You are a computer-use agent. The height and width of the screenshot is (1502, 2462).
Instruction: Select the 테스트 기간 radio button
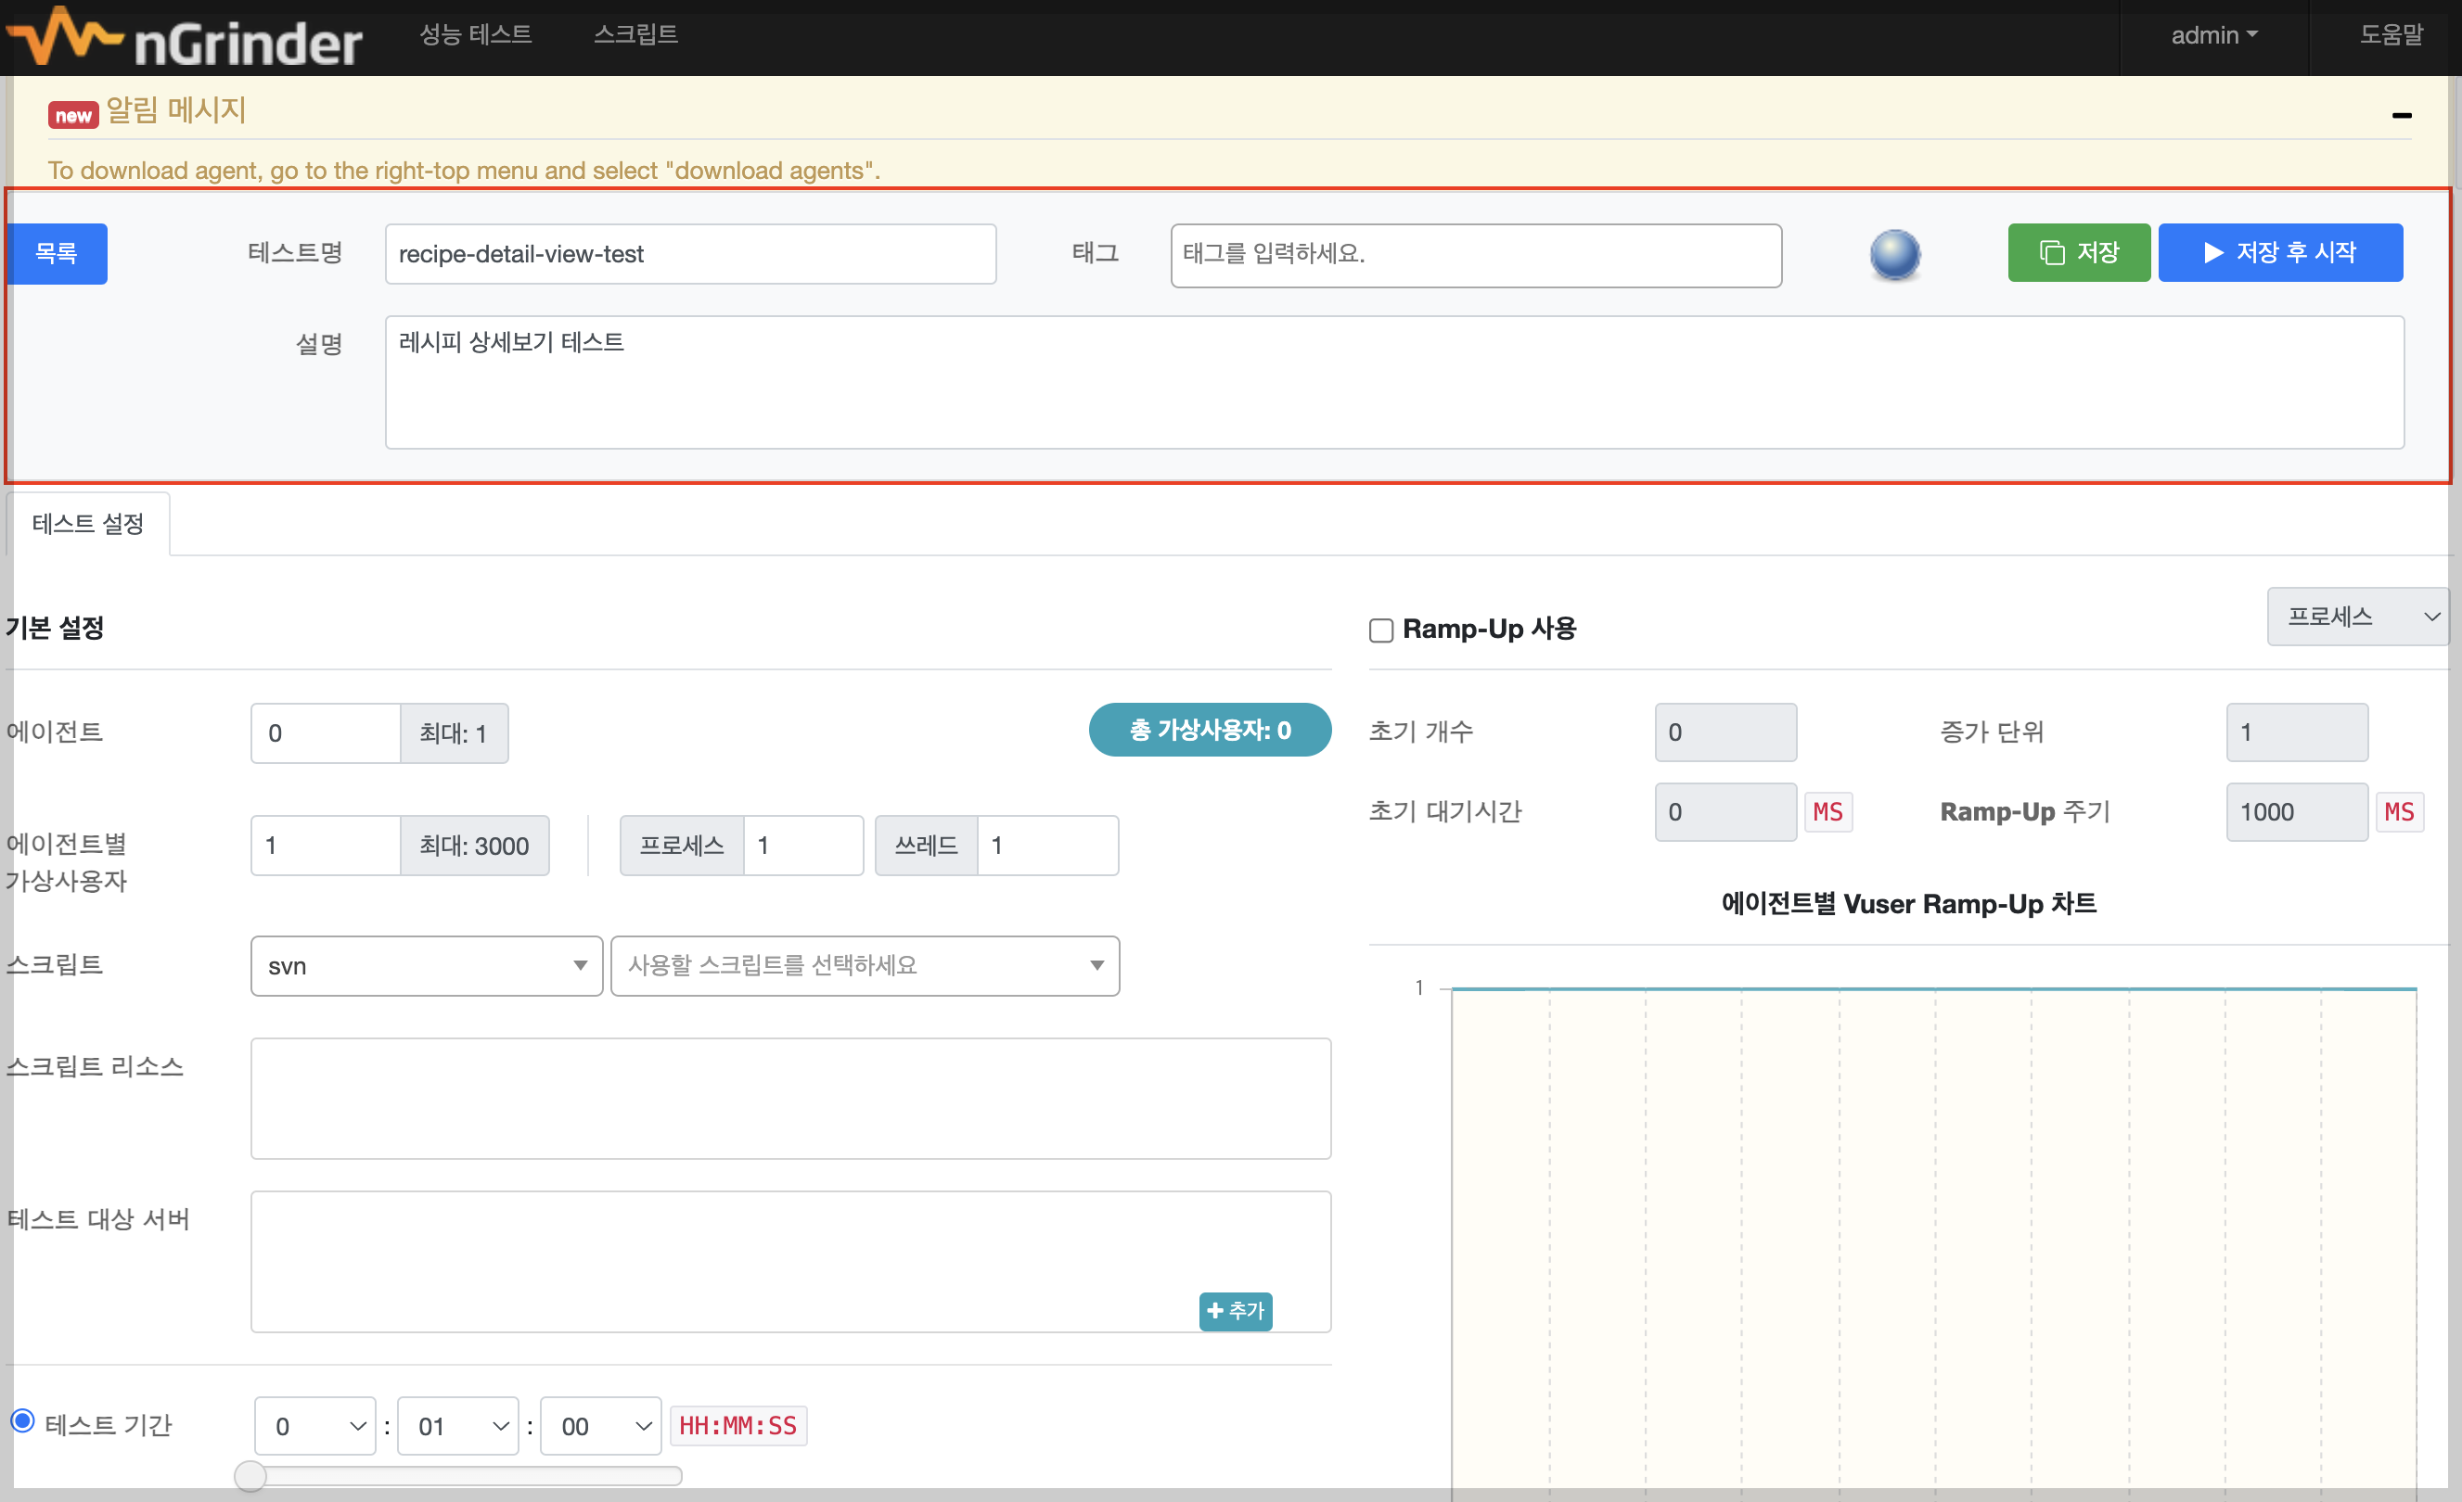click(x=22, y=1421)
